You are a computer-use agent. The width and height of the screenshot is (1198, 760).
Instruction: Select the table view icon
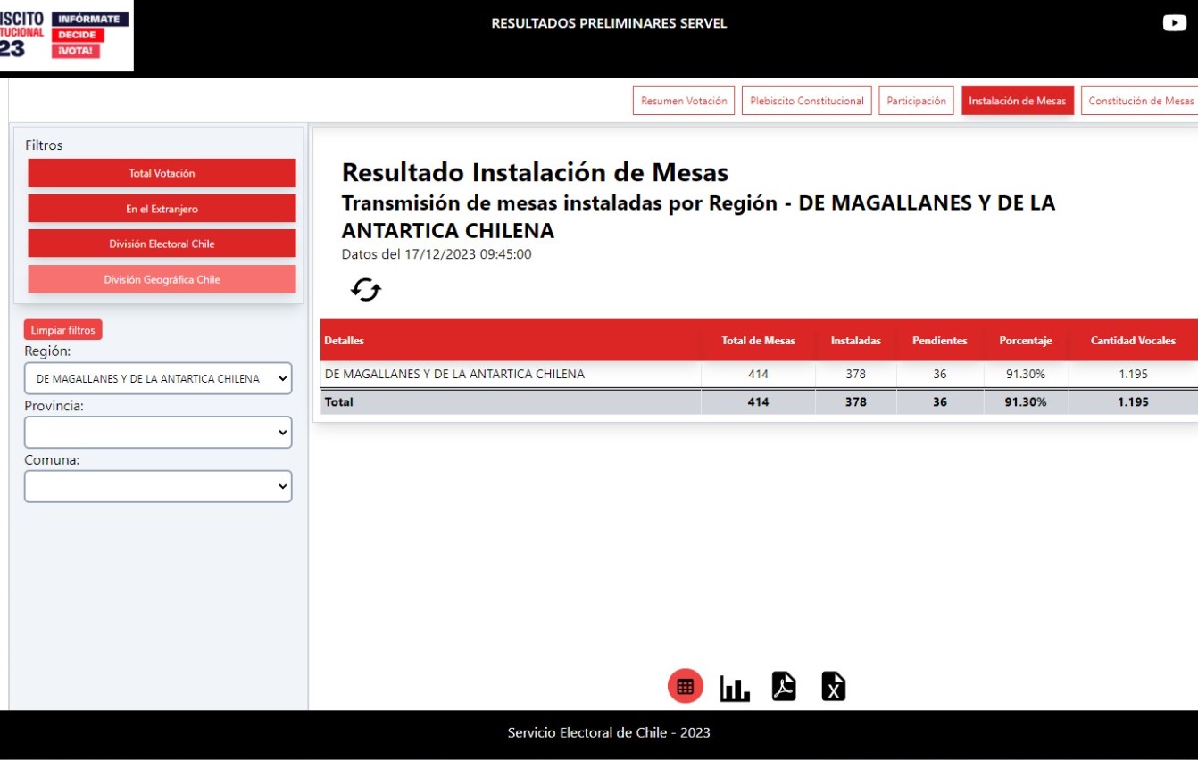pyautogui.click(x=685, y=687)
